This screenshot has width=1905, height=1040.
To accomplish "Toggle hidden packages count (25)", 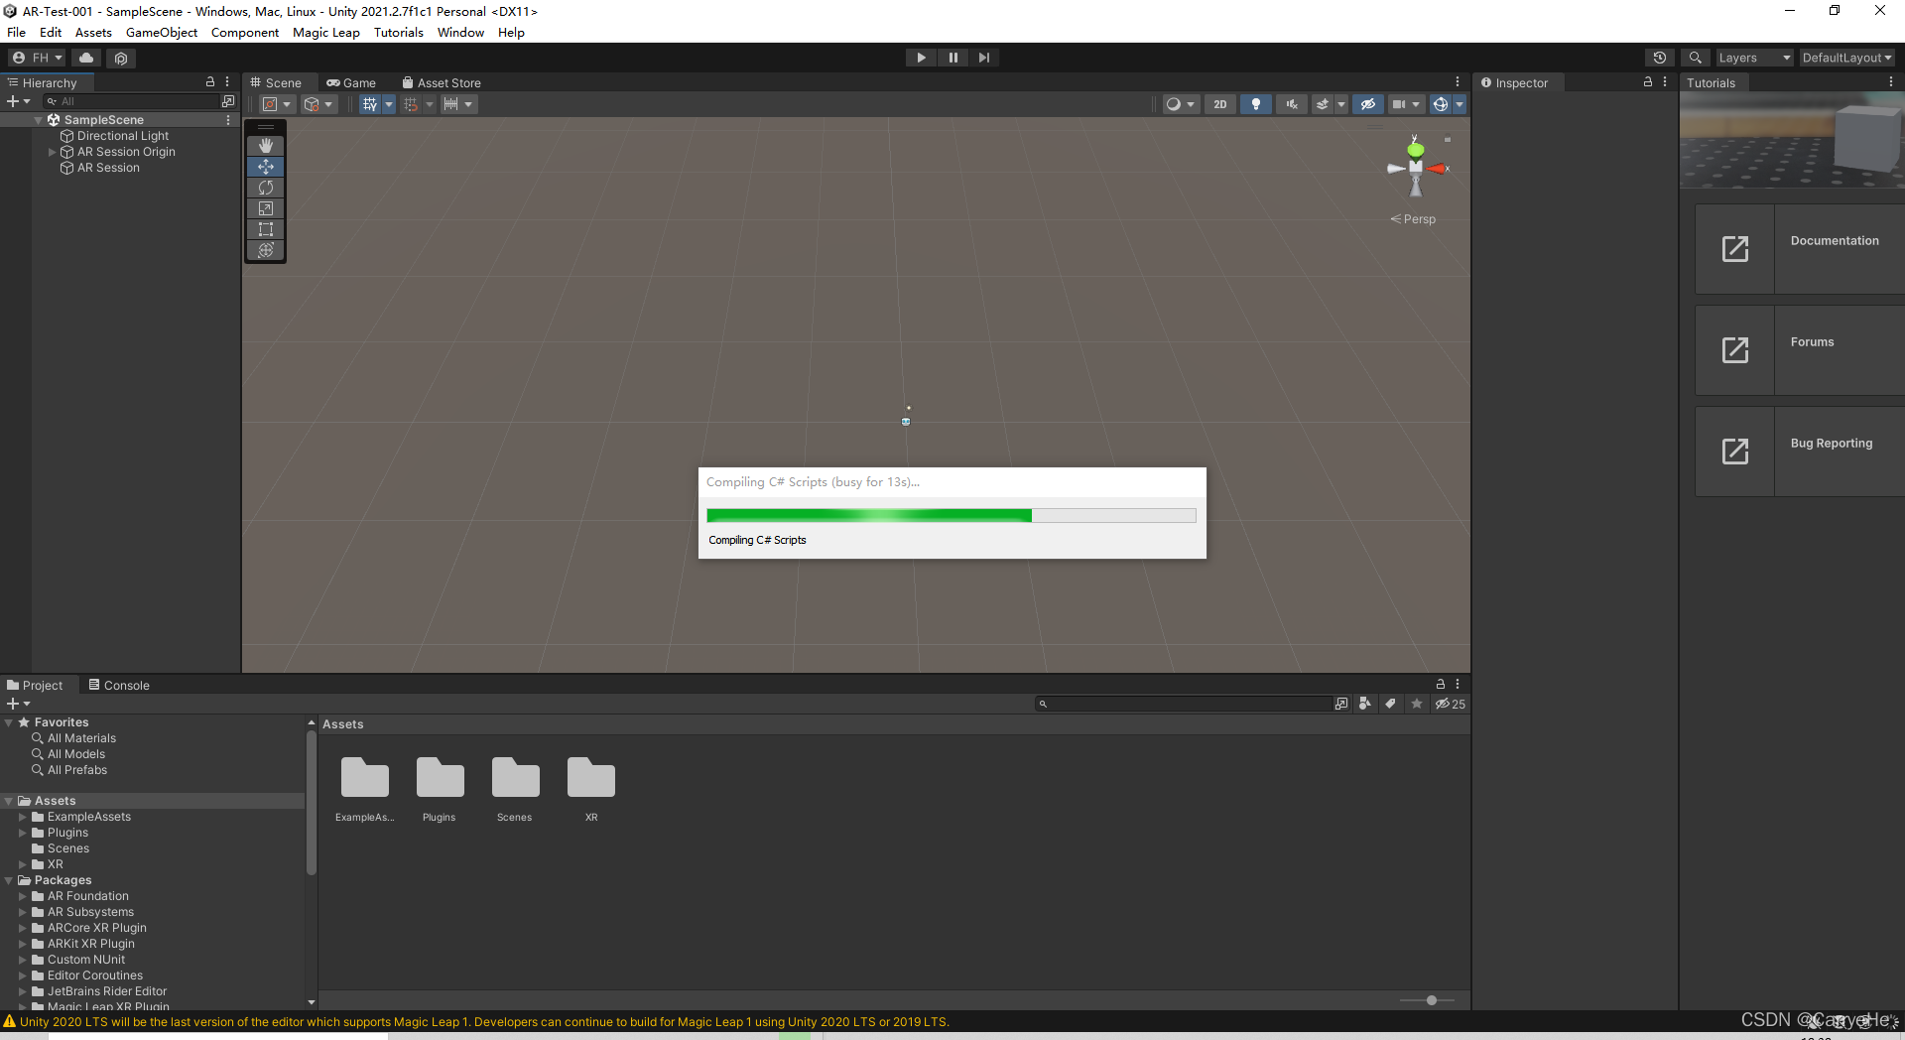I will [x=1450, y=704].
